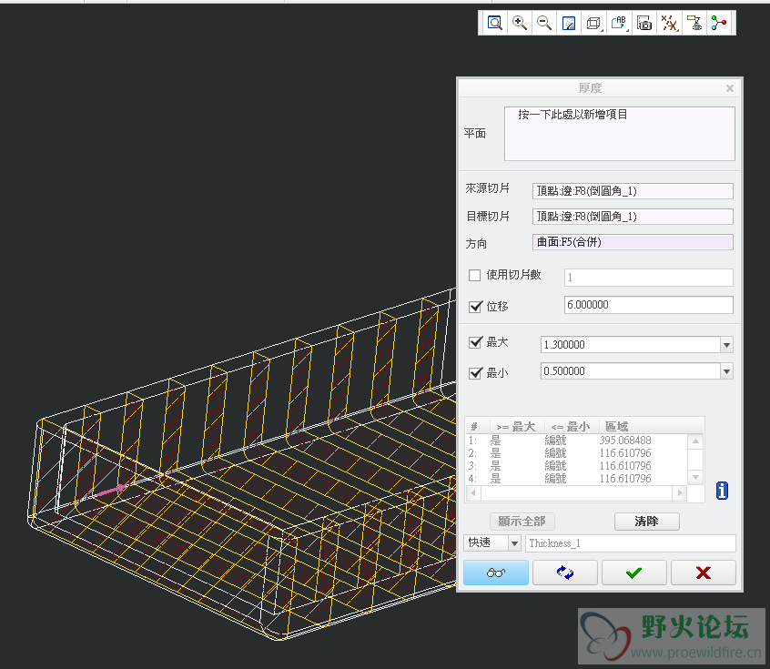Select the 方向 reference field

pos(633,242)
